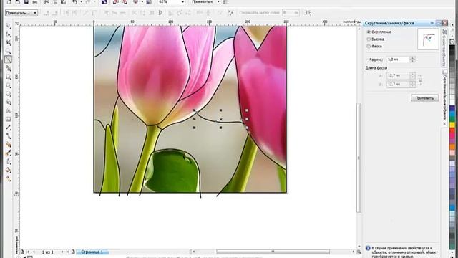Select the highlighted Freehand drawing tool

[x=9, y=59]
